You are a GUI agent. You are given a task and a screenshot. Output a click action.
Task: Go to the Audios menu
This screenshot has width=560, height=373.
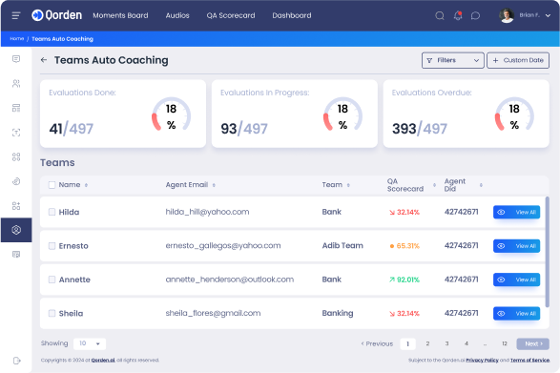tap(177, 15)
